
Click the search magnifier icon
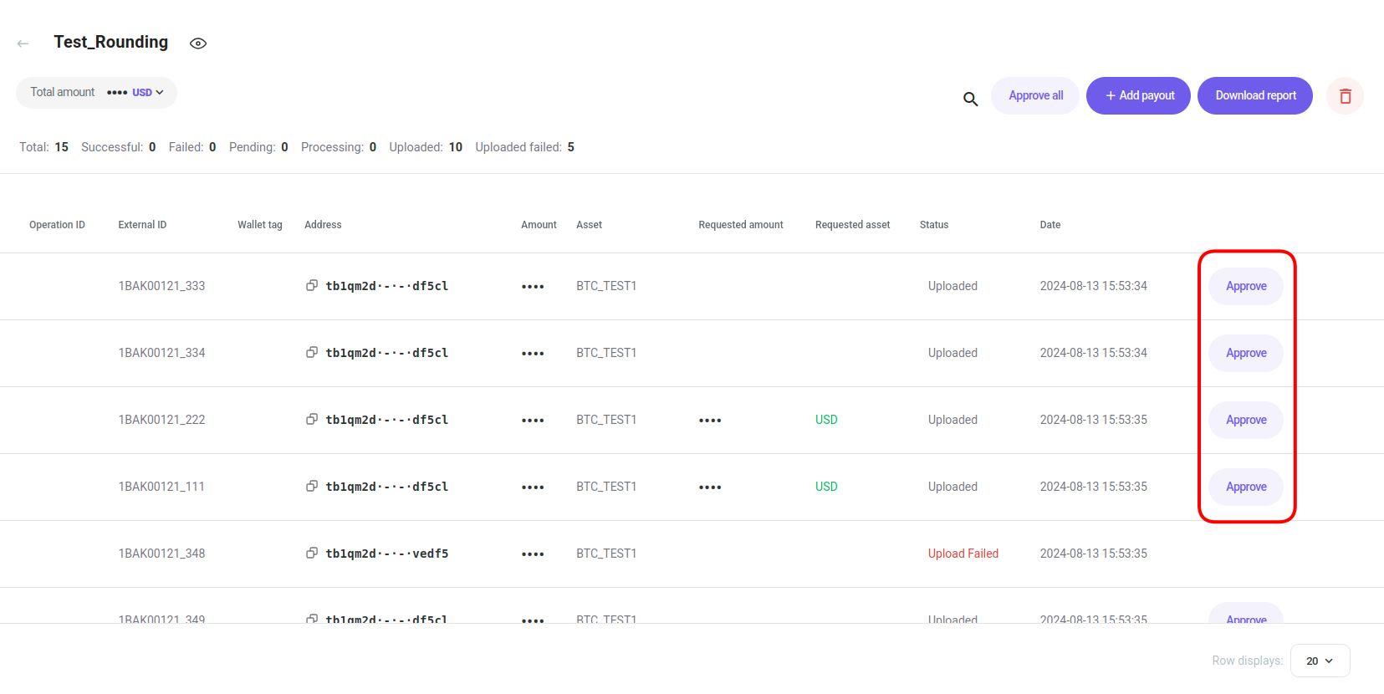point(970,99)
